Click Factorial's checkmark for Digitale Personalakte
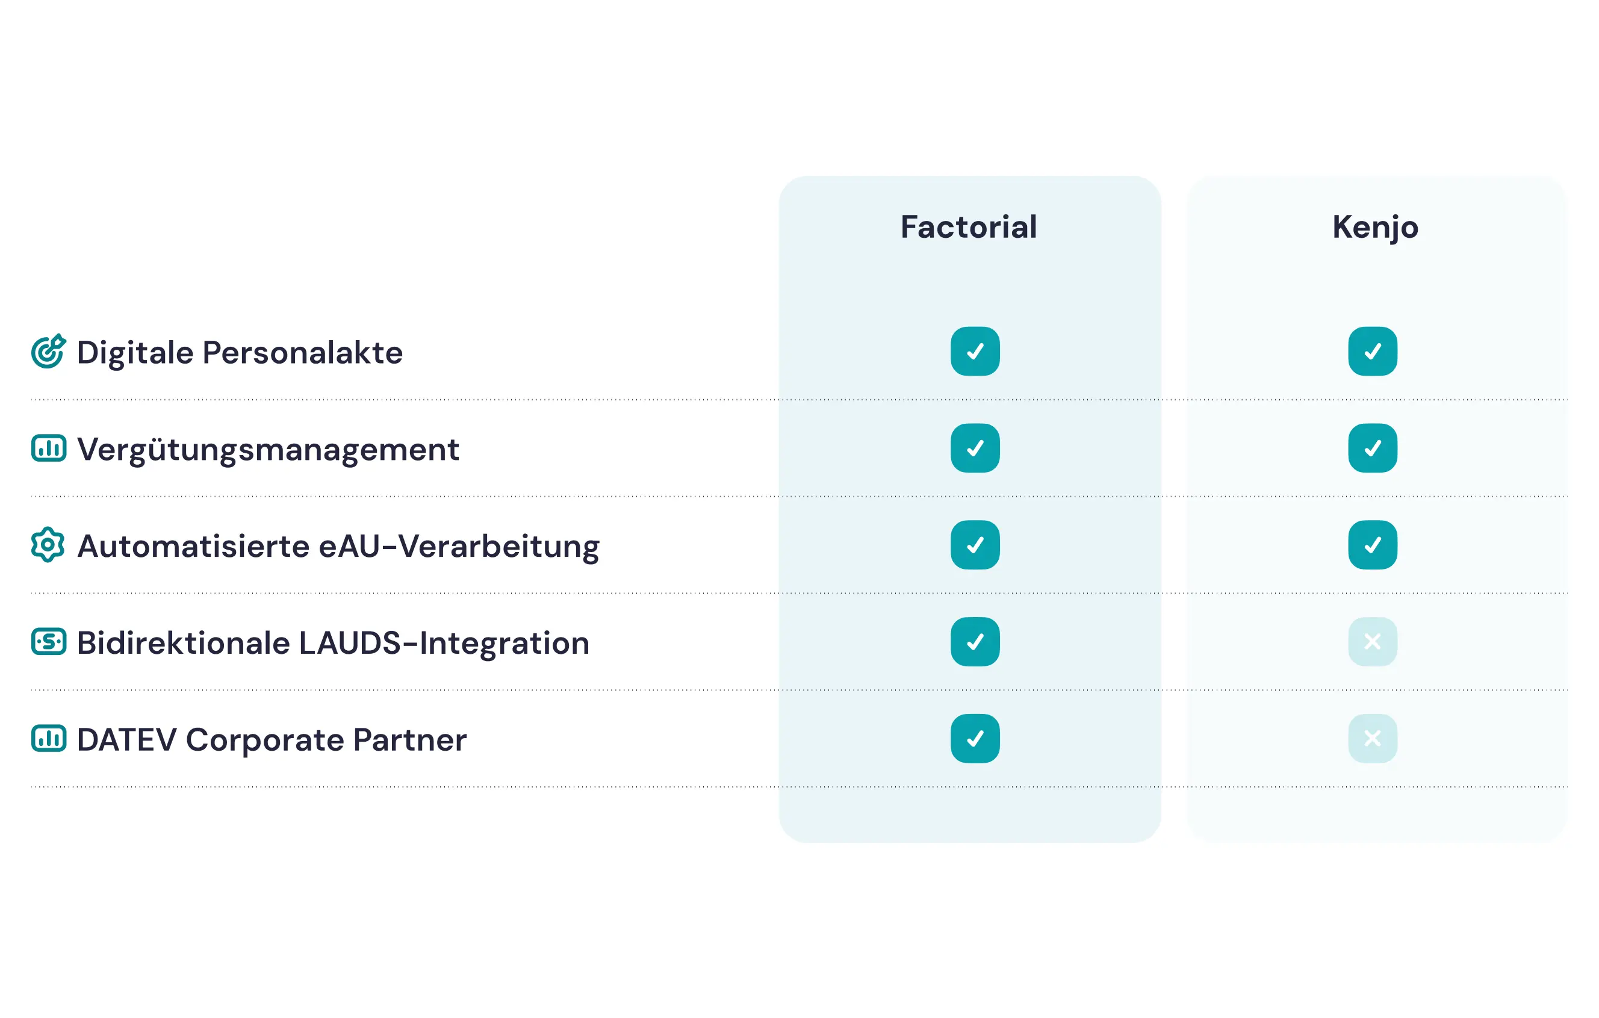 coord(975,352)
